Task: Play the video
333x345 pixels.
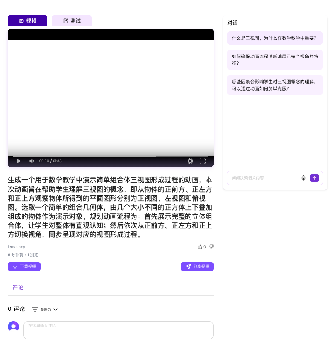Action: tap(19, 161)
